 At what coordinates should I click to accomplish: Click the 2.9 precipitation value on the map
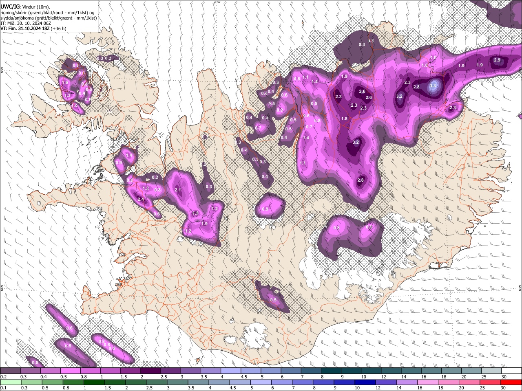click(x=497, y=60)
